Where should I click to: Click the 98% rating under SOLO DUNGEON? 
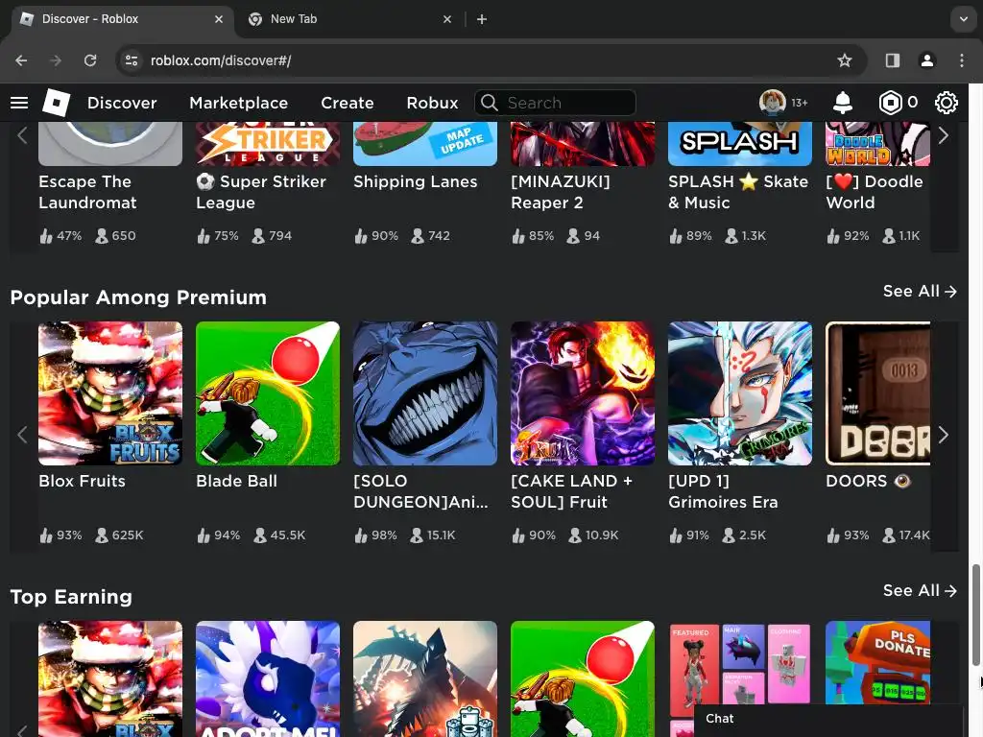click(x=375, y=535)
